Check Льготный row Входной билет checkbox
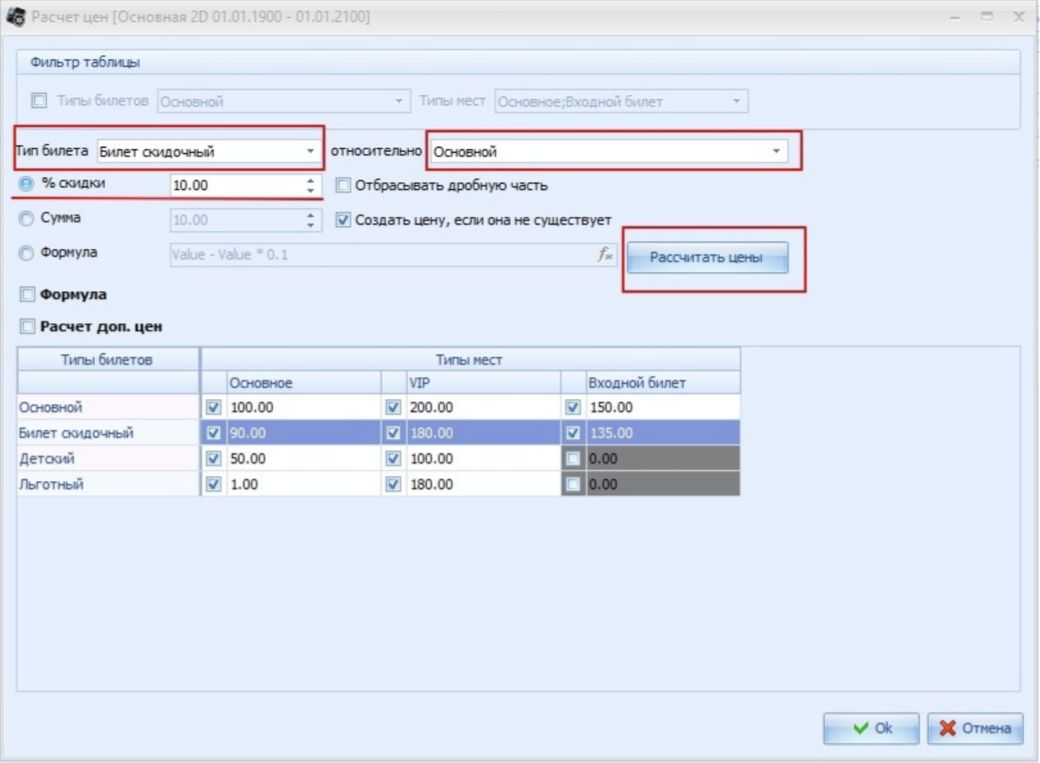 click(x=573, y=484)
